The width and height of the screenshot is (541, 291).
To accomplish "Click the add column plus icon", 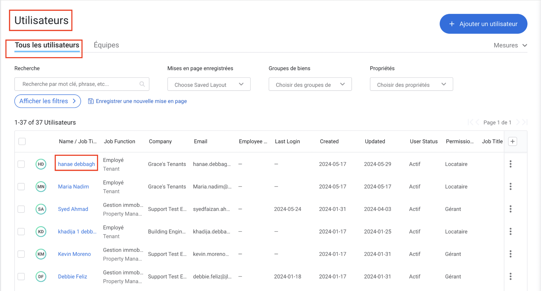I will 513,141.
